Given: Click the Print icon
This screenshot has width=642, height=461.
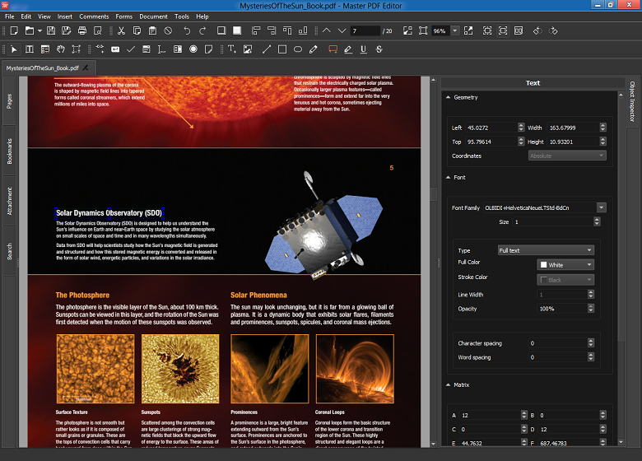Looking at the screenshot, I should 82,30.
